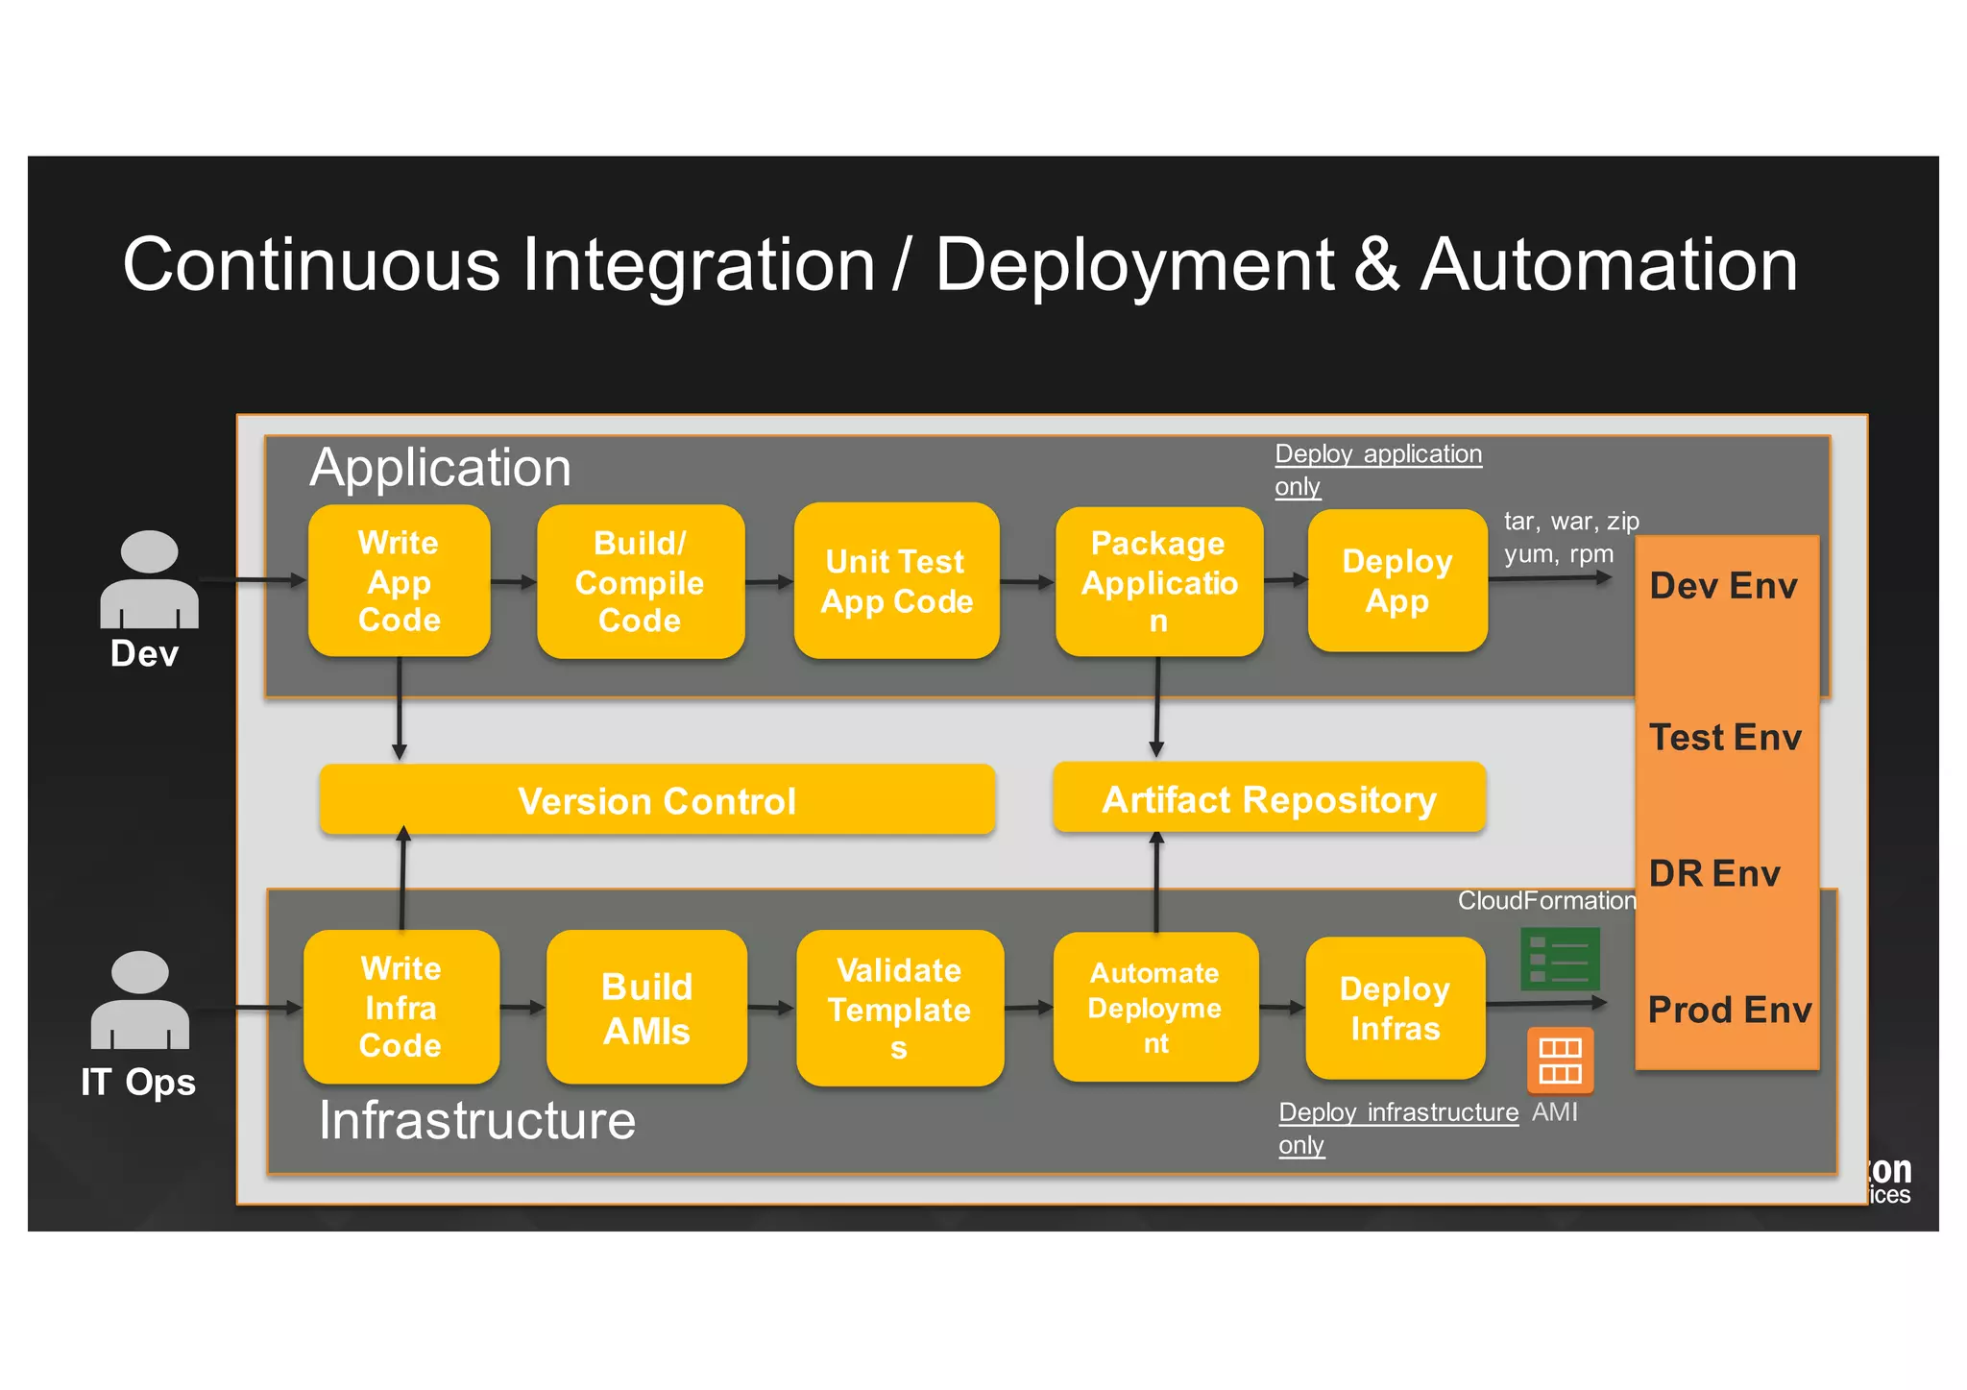Select the Deploy App box
The height and width of the screenshot is (1390, 1967).
(1396, 581)
